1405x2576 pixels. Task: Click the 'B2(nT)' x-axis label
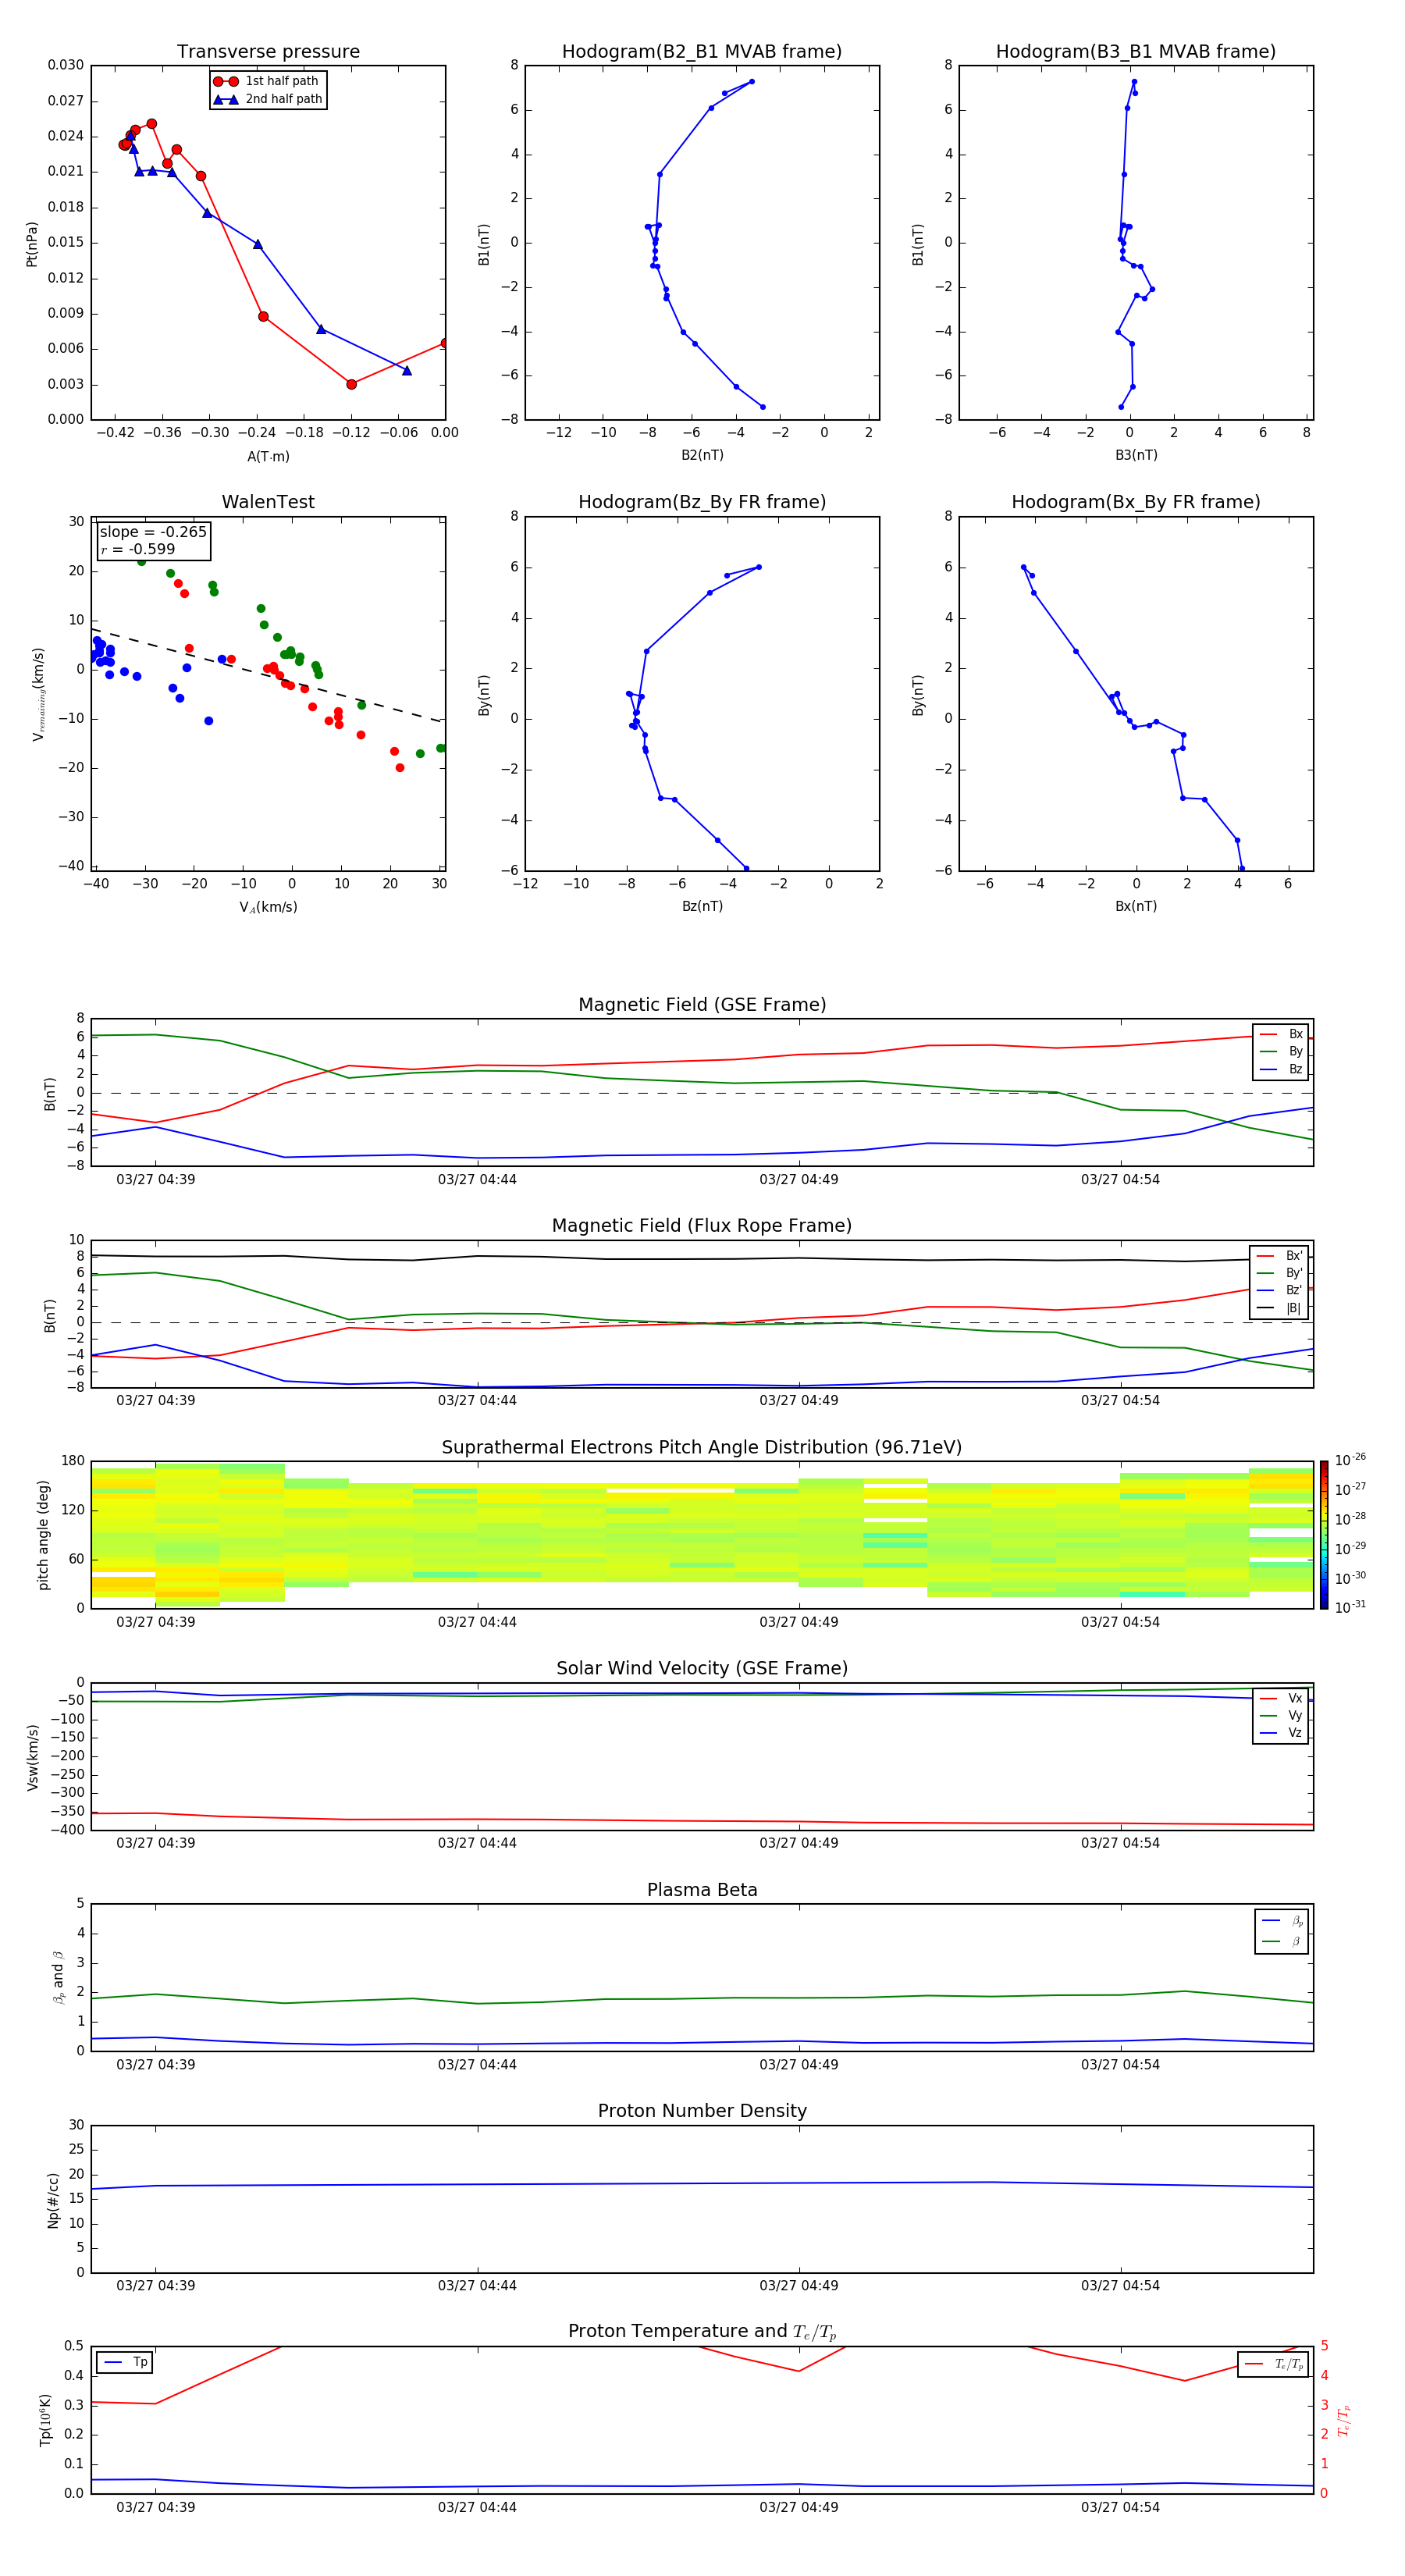[702, 455]
